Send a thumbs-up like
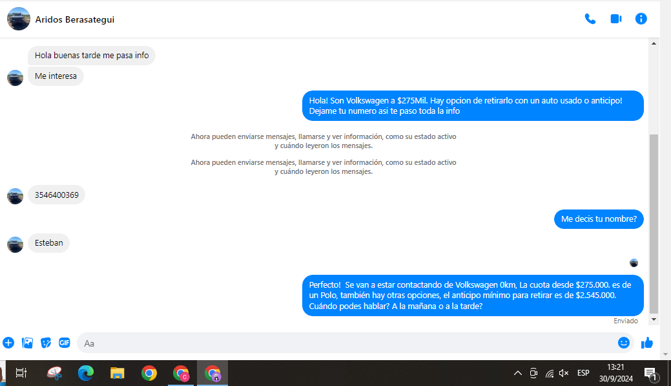 (646, 343)
